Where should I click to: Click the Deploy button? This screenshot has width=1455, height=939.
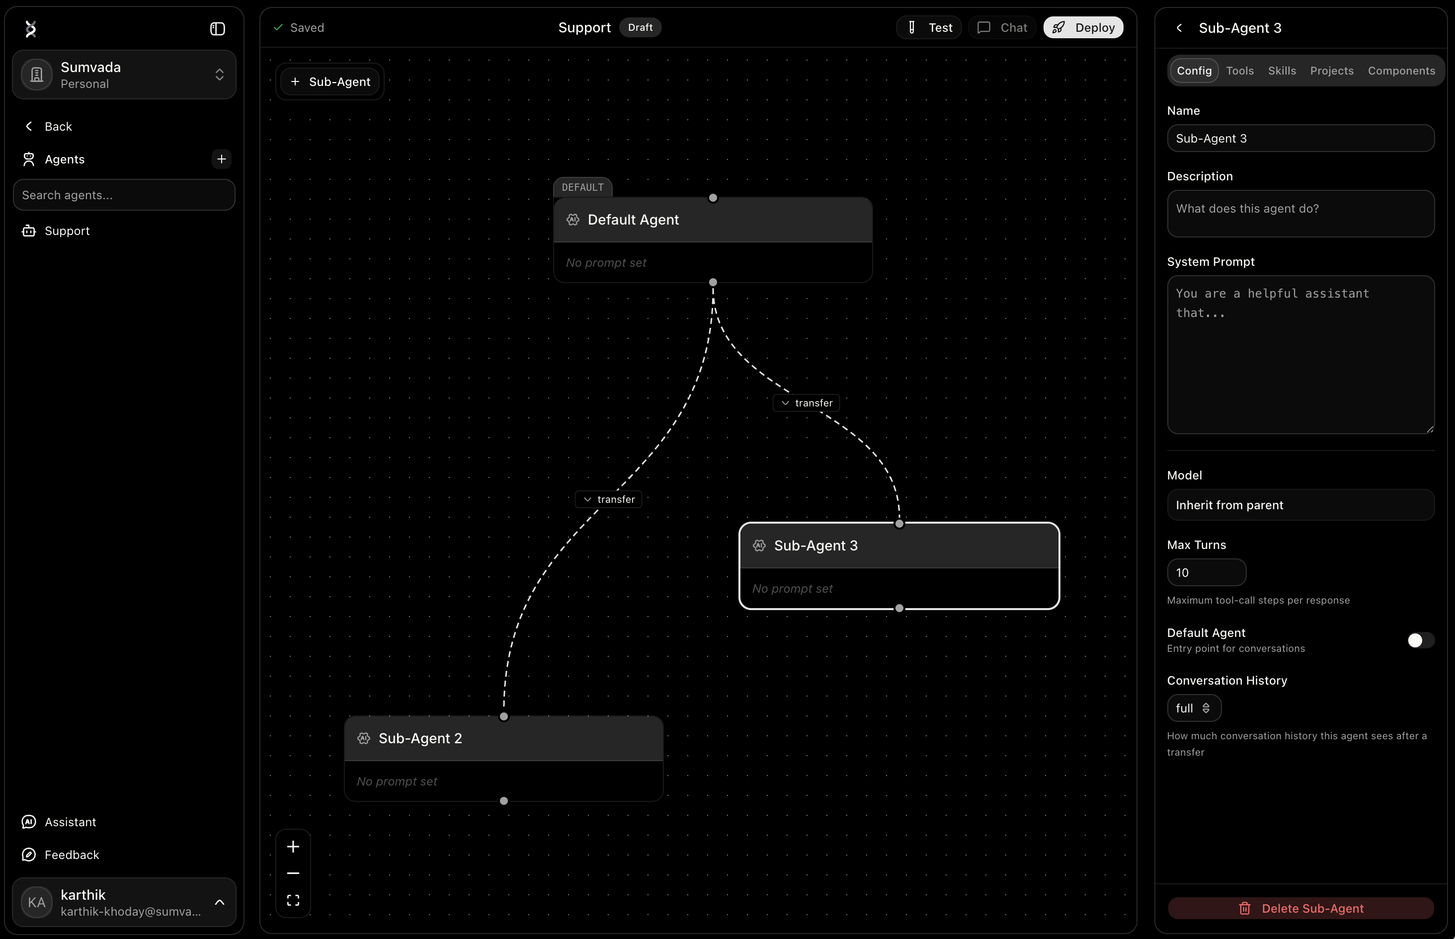1083,27
